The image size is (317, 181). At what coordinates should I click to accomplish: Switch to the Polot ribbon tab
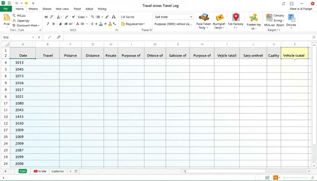pyautogui.click(x=77, y=9)
